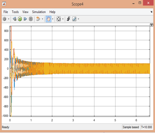155x133 pixels.
Task: Click the Step Forward icon
Action: pos(25,19)
